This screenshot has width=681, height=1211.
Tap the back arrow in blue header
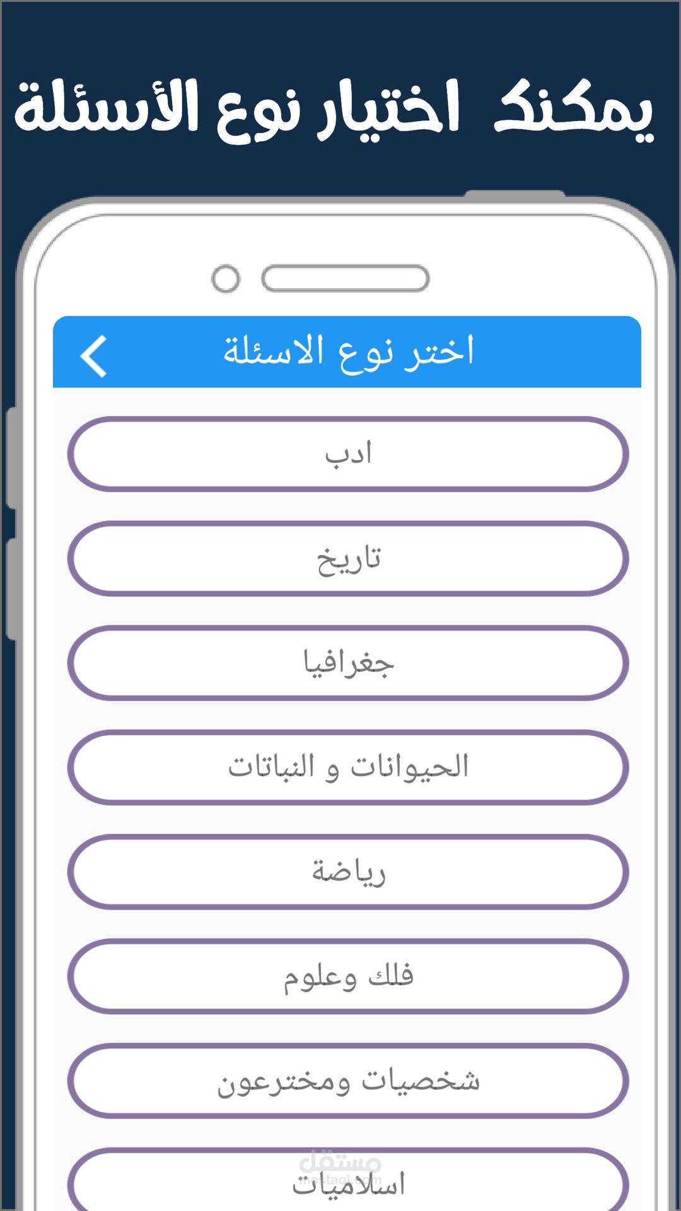94,356
